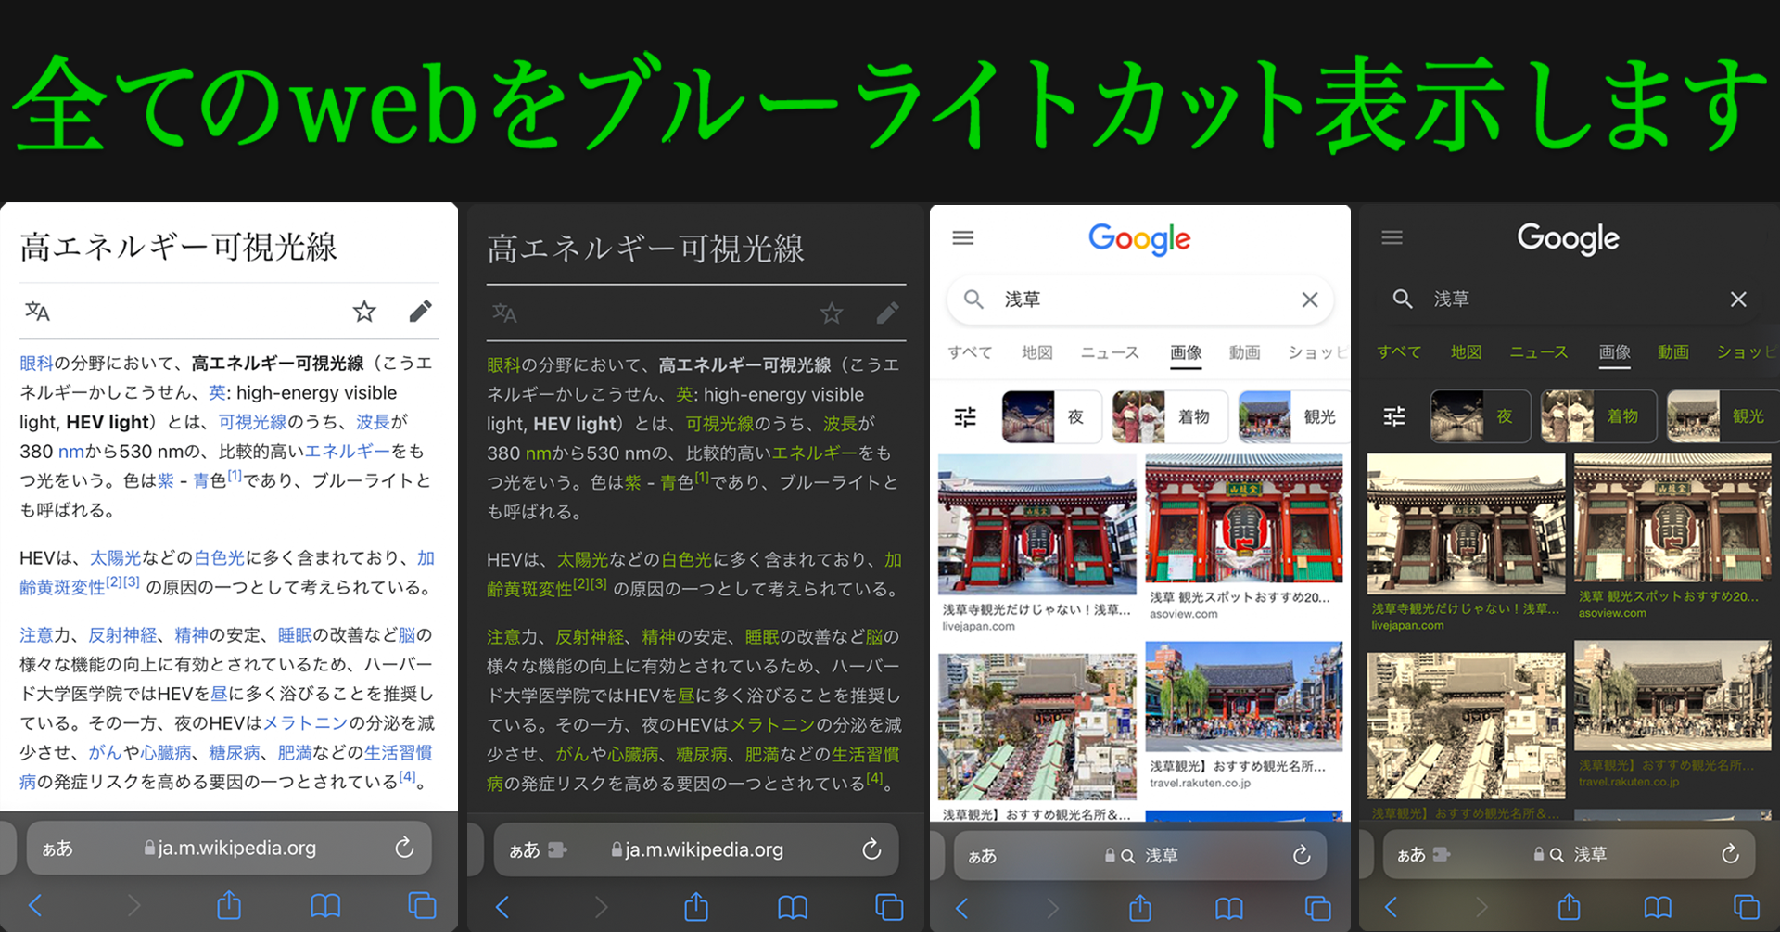Screen dimensions: 1780x932
Task: Tap the language icon on light Wikipedia page
Action: pos(37,312)
